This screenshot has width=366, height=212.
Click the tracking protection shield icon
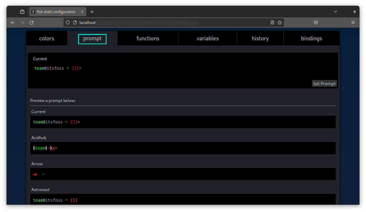67,22
